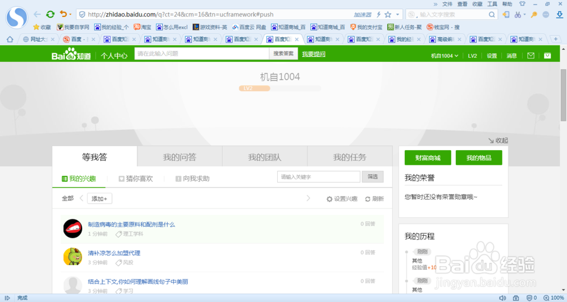Viewport: 567px width, 302px height.
Task: Click the 筛选 filter button
Action: pos(373,177)
